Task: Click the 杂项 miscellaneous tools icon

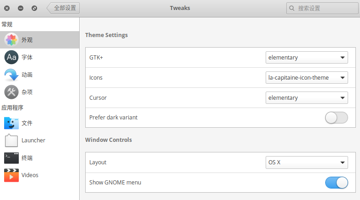Action: point(11,92)
